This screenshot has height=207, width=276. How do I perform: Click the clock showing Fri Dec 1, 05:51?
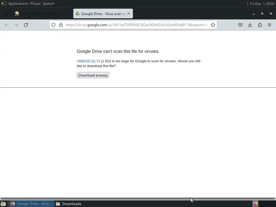click(x=262, y=4)
